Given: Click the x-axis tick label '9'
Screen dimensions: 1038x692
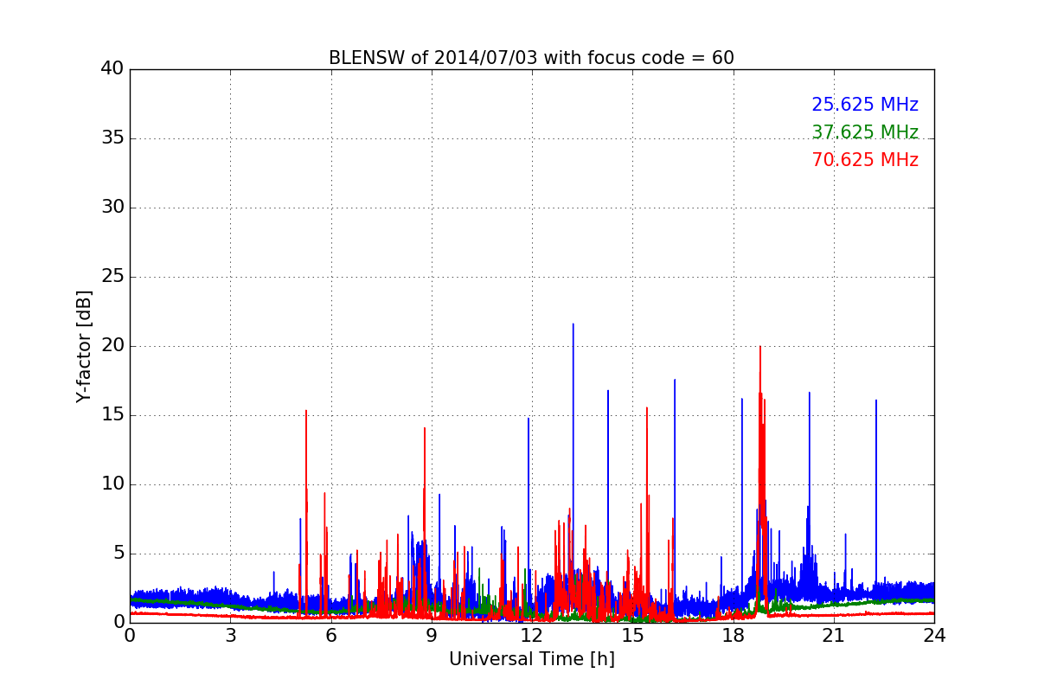Looking at the screenshot, I should click(x=432, y=636).
